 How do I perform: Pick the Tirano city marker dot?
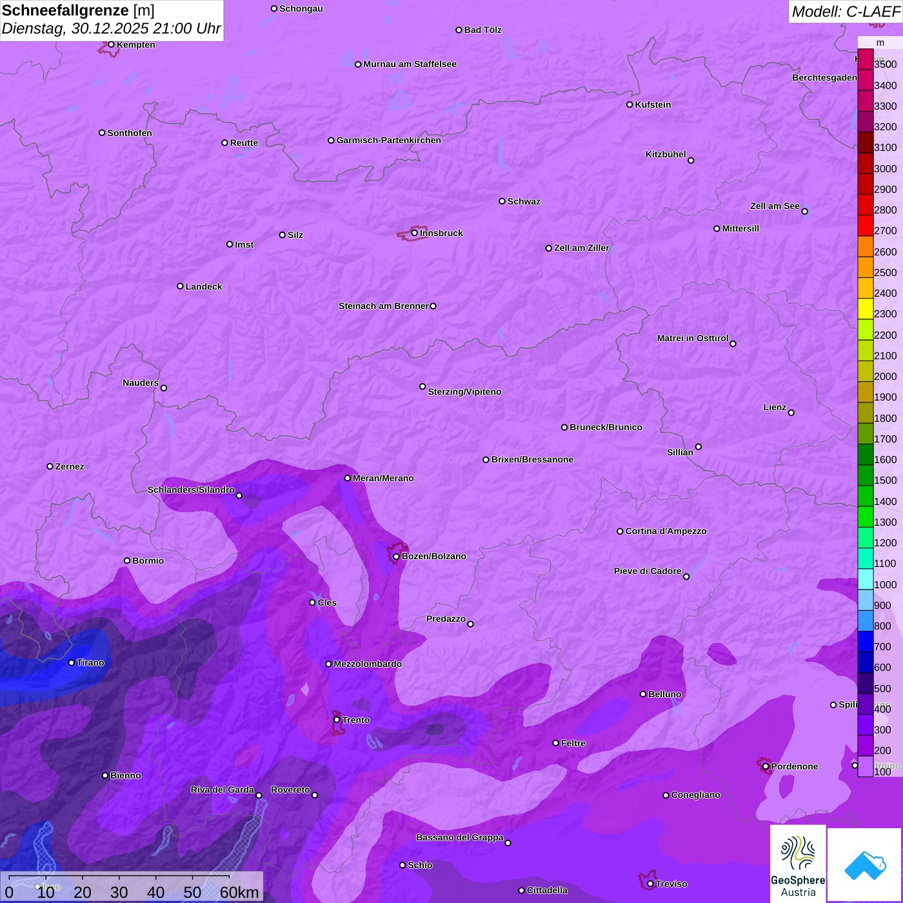tap(72, 663)
